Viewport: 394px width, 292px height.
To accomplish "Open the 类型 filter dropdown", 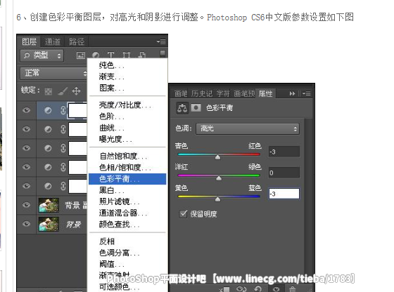I will pos(42,55).
